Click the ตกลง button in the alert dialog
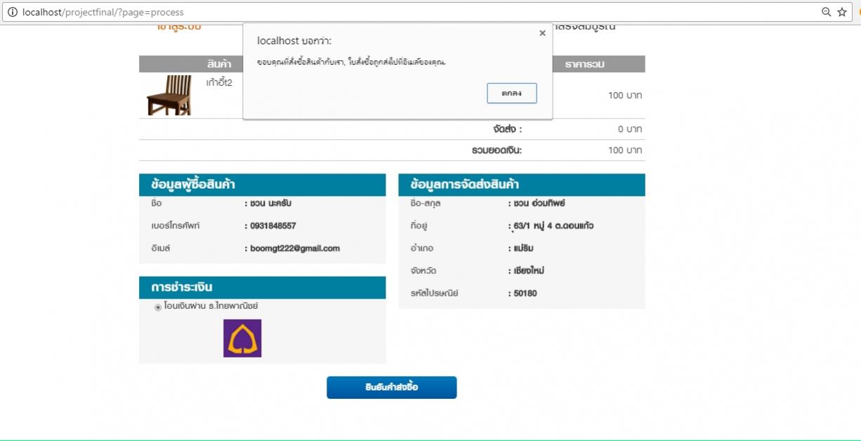 (512, 93)
